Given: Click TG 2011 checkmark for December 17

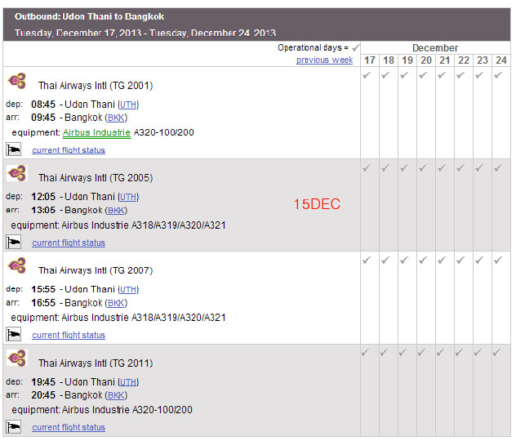Looking at the screenshot, I should tap(365, 353).
